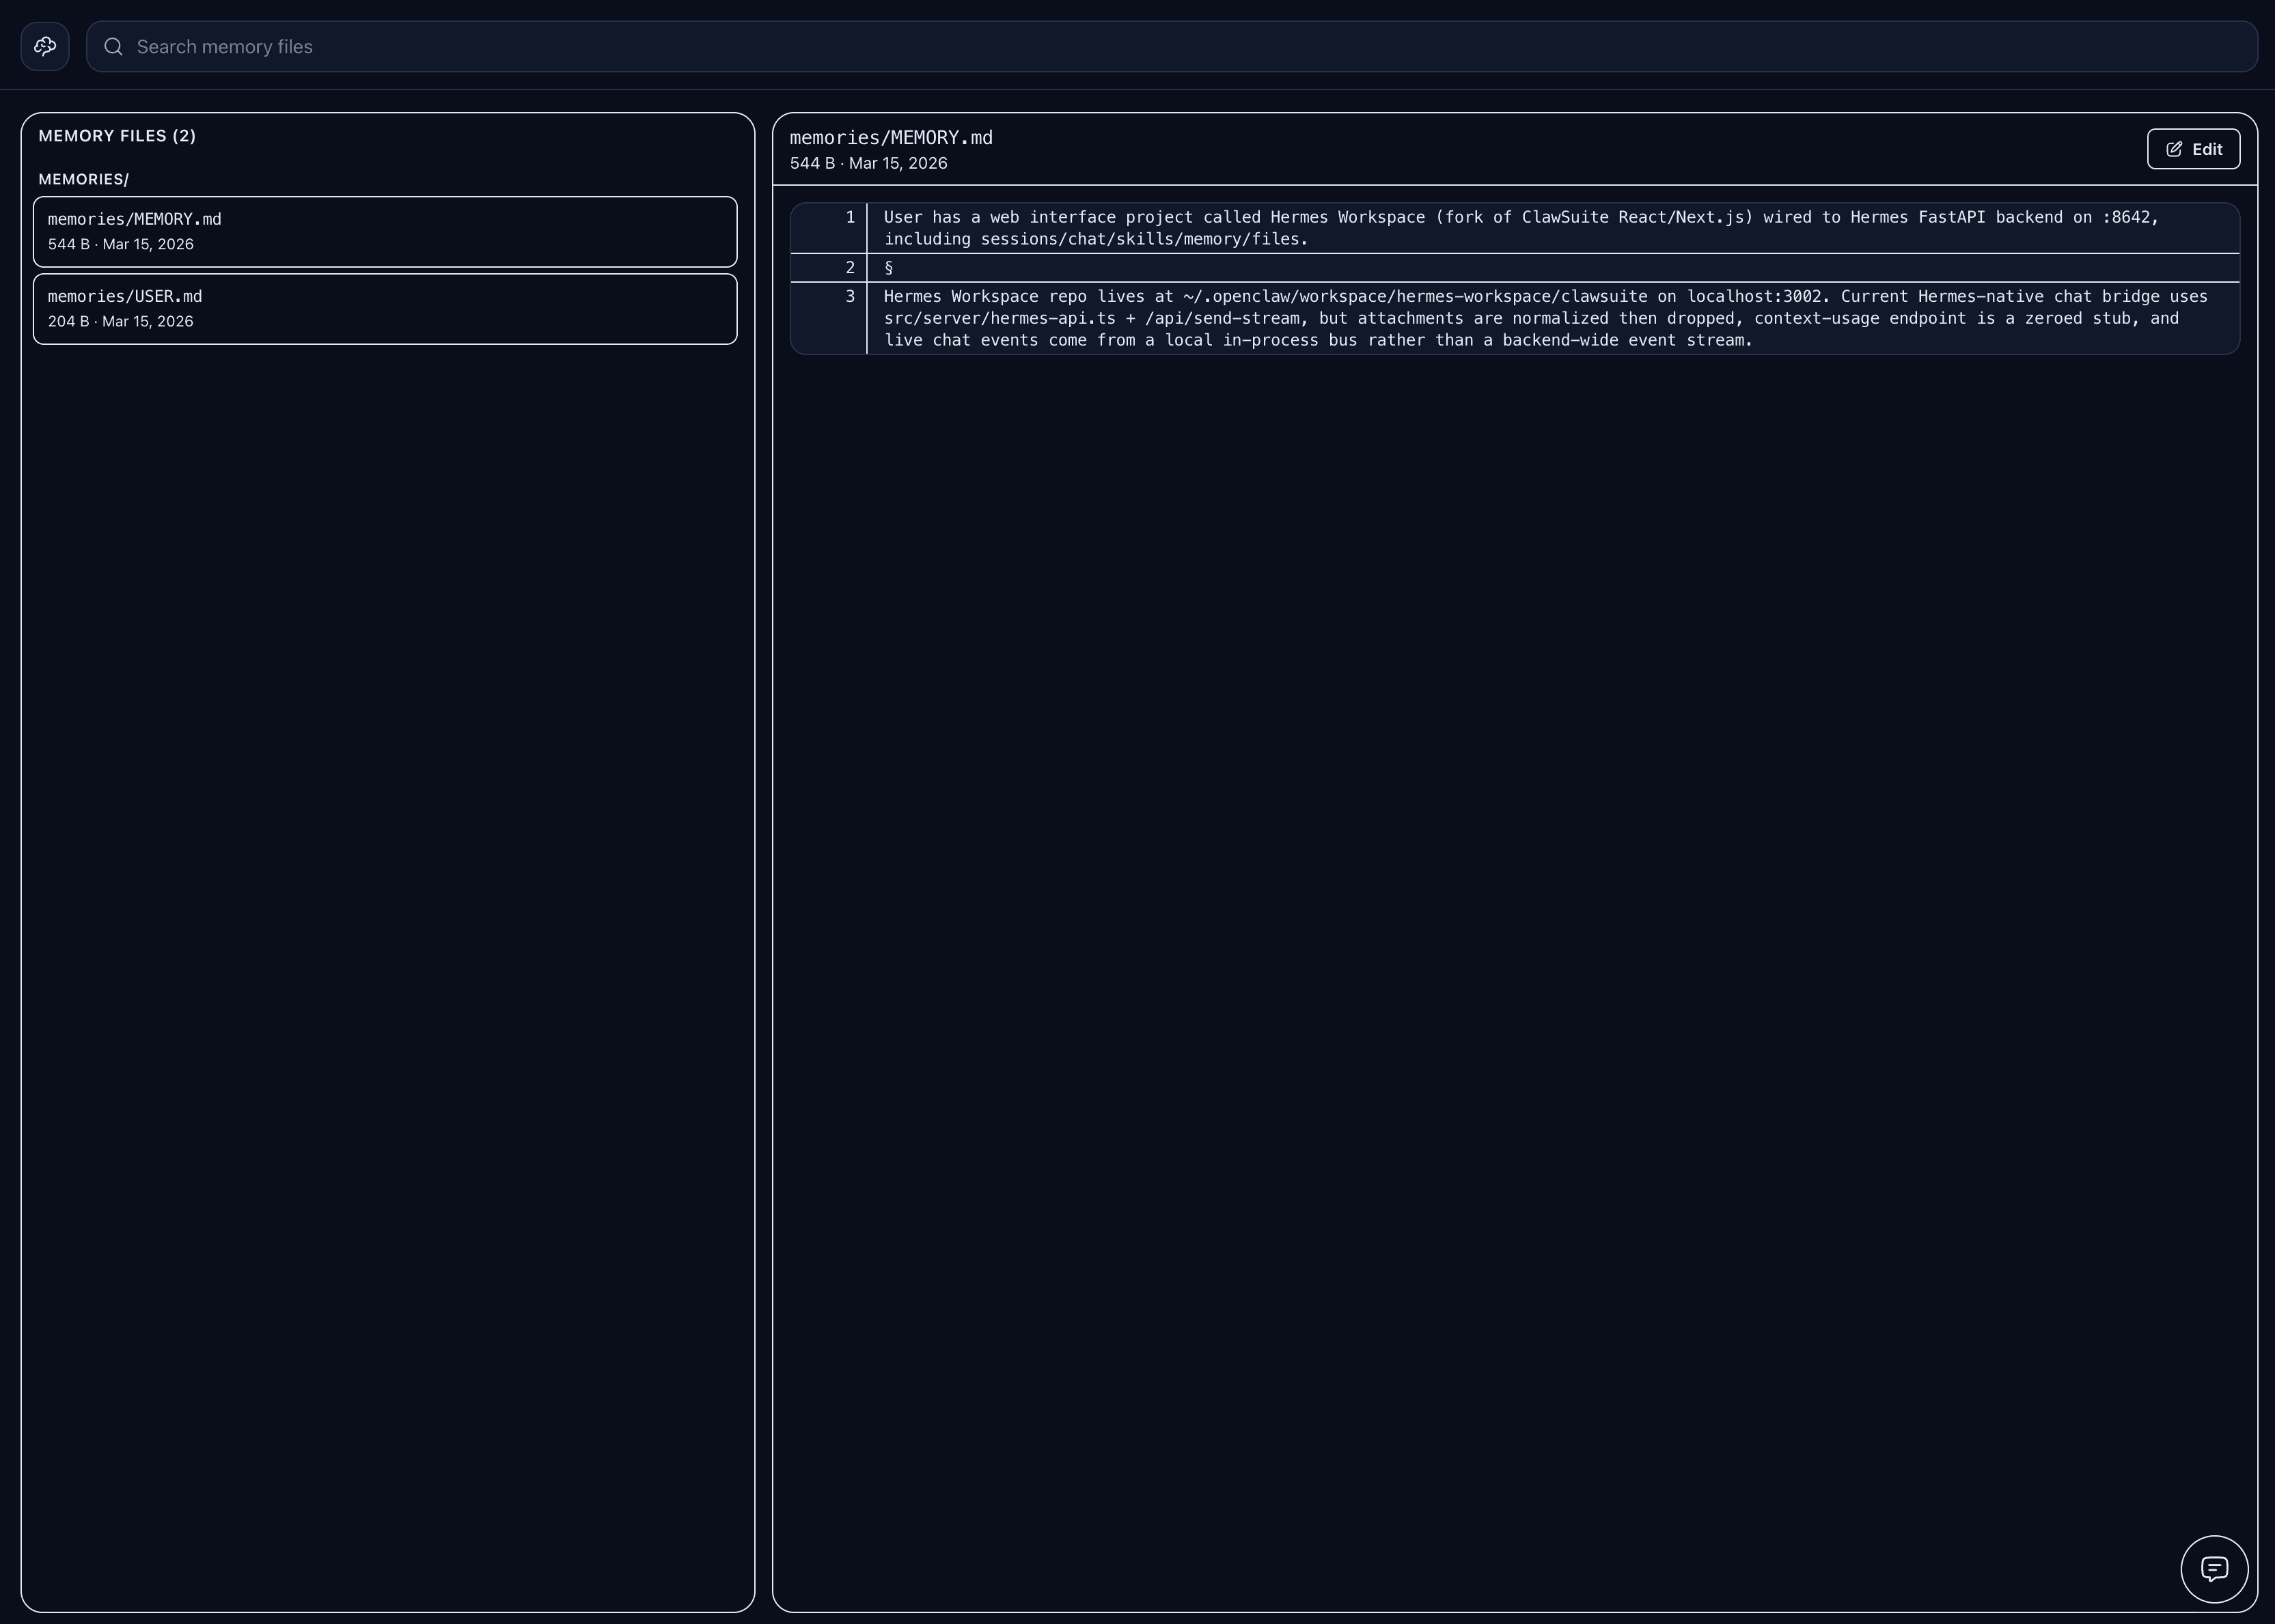Toggle highlight on the first content line

pos(1501,228)
